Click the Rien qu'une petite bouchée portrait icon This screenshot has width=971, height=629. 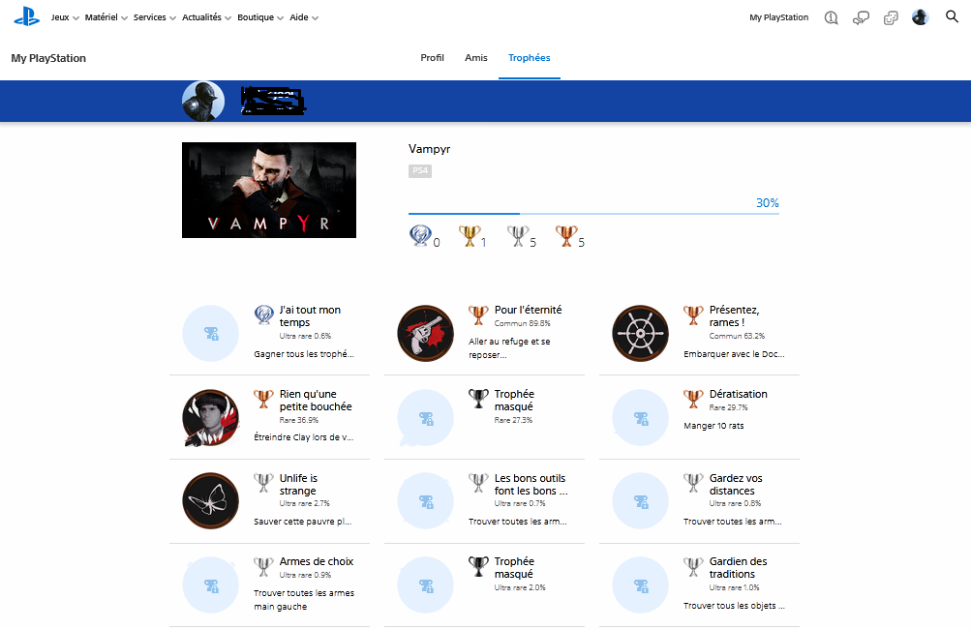[x=210, y=417]
